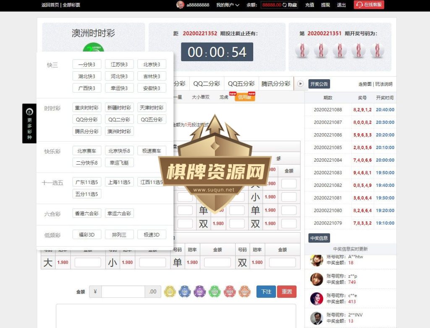Viewport: 430px width, 328px height.
Task: Click the 重置 reset button
Action: click(287, 292)
